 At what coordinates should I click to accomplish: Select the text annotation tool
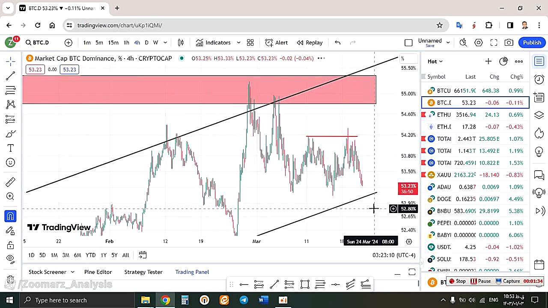click(11, 148)
